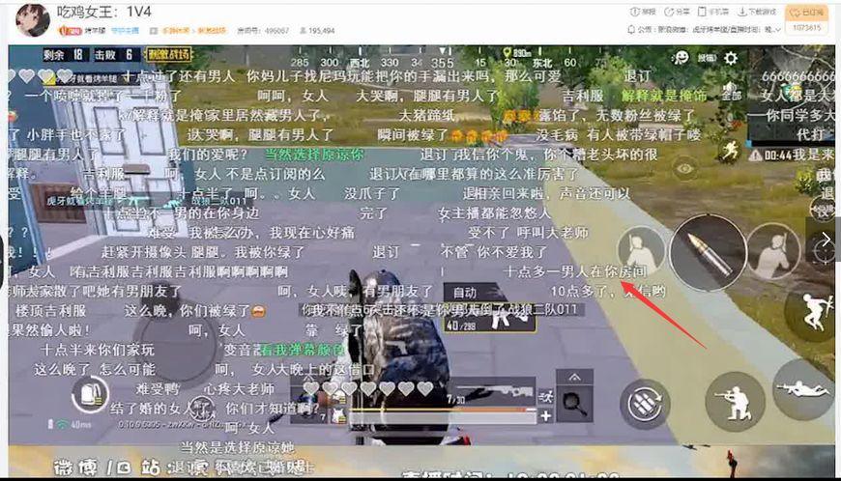Screen dimensions: 841x481
Task: Toggle the 自动 fire mode selector
Action: click(465, 292)
